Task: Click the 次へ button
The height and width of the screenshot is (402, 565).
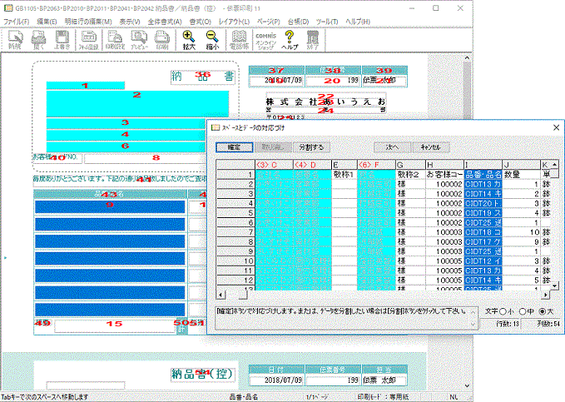Action: (393, 147)
